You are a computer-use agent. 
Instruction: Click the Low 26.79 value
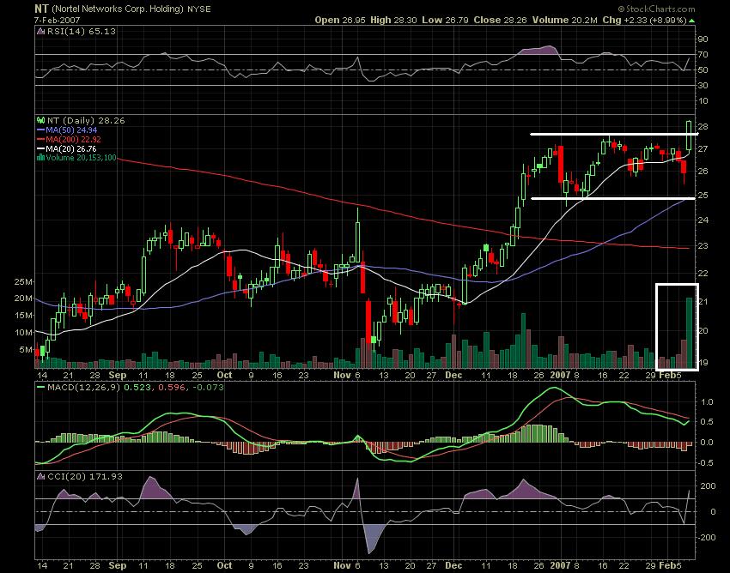pyautogui.click(x=446, y=20)
